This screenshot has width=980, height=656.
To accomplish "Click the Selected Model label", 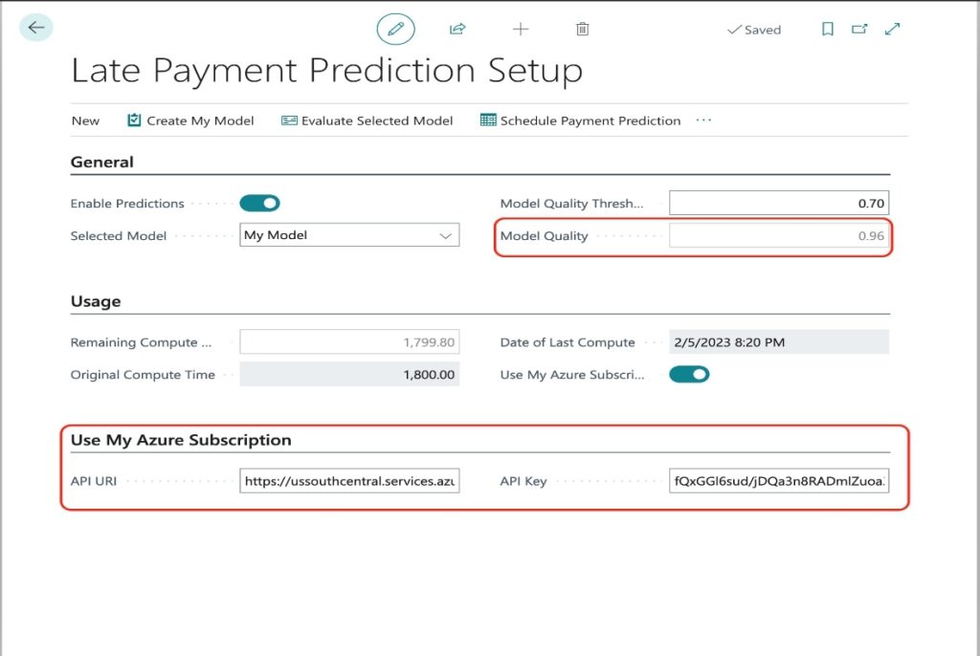I will (119, 236).
